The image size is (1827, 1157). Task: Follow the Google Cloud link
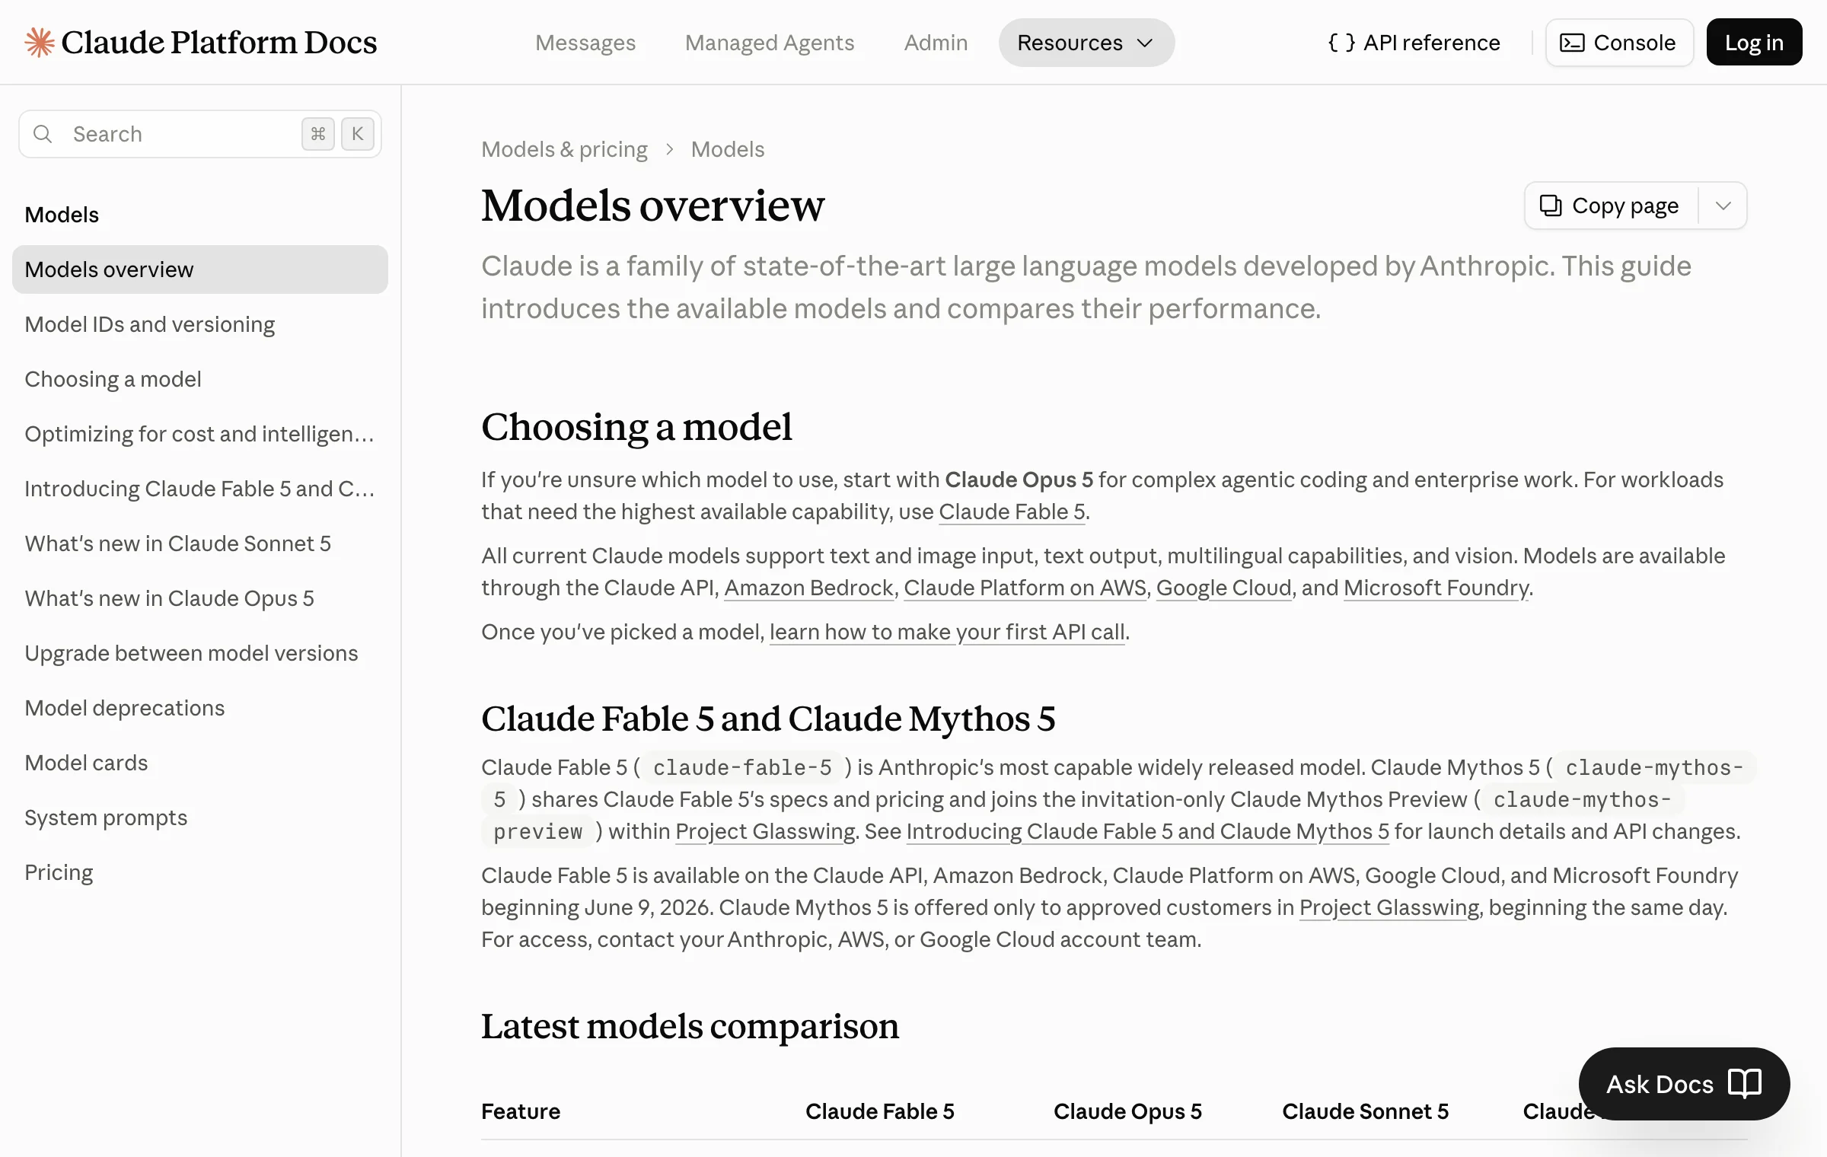(1224, 588)
